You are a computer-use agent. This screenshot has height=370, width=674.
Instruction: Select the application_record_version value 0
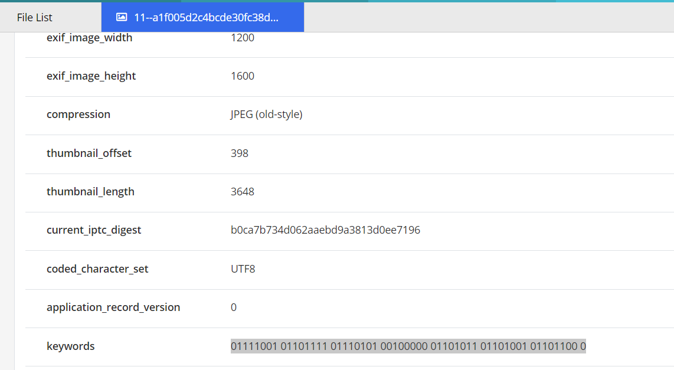tap(233, 307)
